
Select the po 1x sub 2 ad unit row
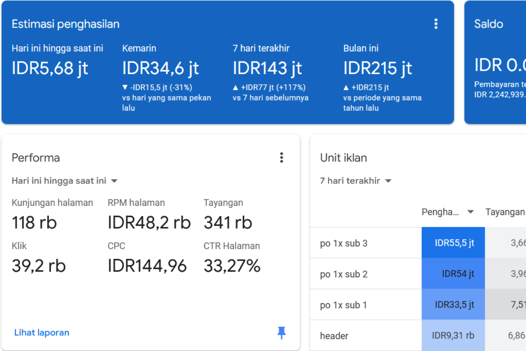(x=344, y=274)
